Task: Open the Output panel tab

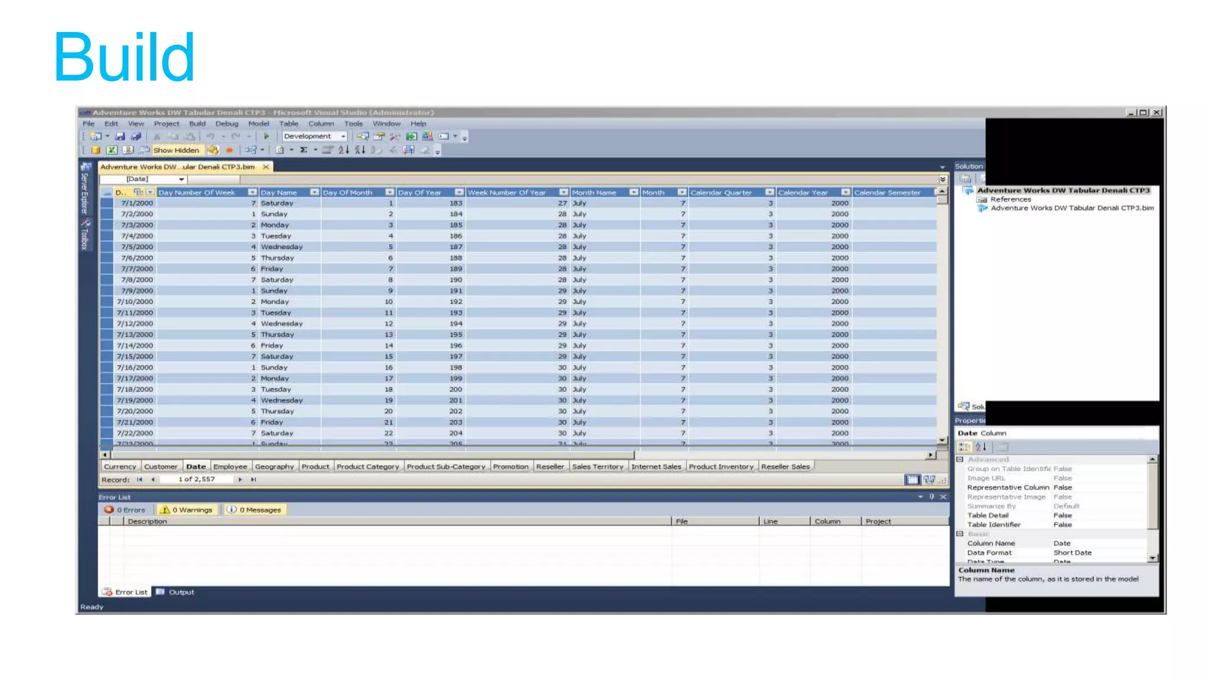Action: [176, 592]
